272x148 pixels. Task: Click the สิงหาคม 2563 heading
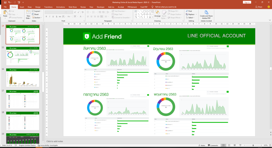(x=95, y=48)
